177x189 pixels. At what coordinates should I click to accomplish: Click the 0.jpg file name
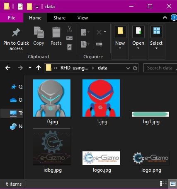53,122
